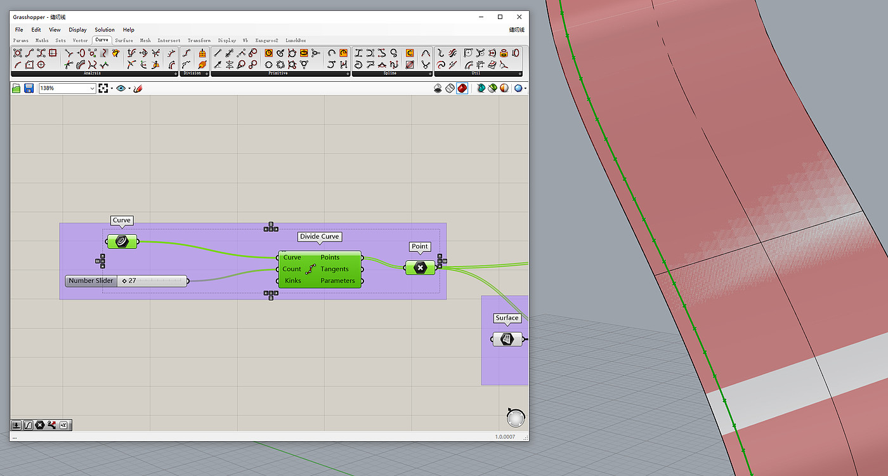Image resolution: width=888 pixels, height=476 pixels.
Task: Click the canvas navigation compass widget
Action: [x=516, y=417]
